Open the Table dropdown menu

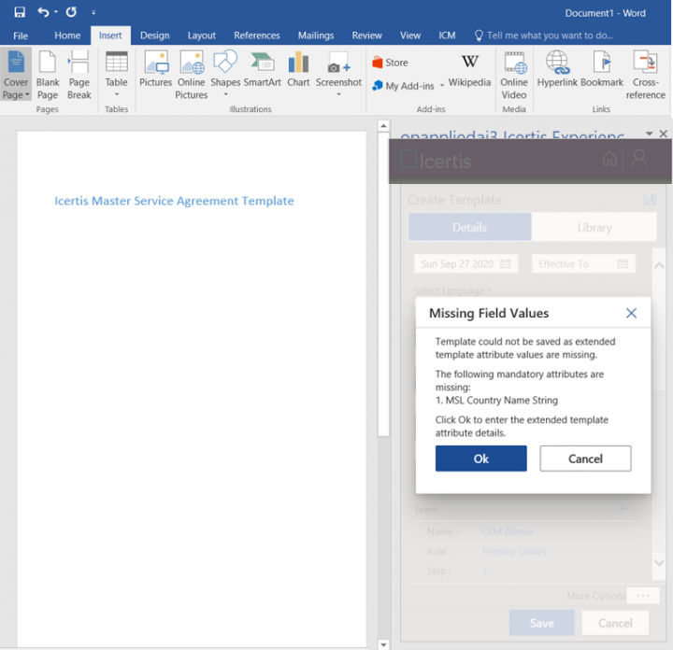click(116, 93)
